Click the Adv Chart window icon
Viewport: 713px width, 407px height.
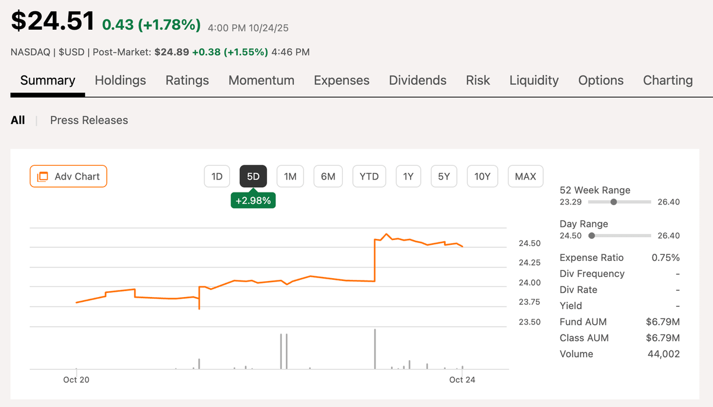pos(42,176)
